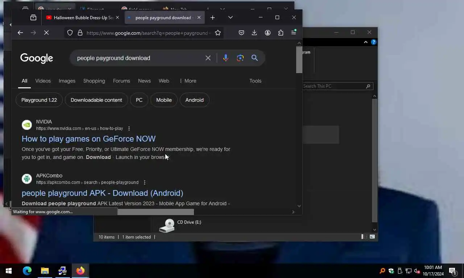Open the notification action center
The height and width of the screenshot is (278, 464).
click(x=452, y=271)
